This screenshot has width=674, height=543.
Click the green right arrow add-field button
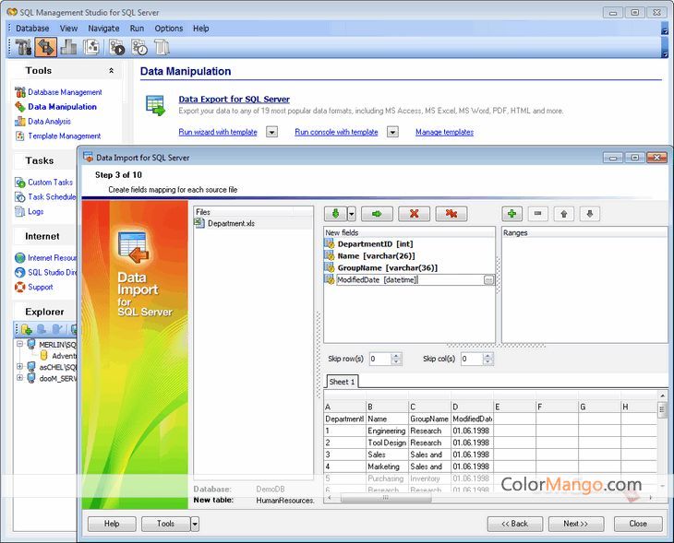(377, 214)
